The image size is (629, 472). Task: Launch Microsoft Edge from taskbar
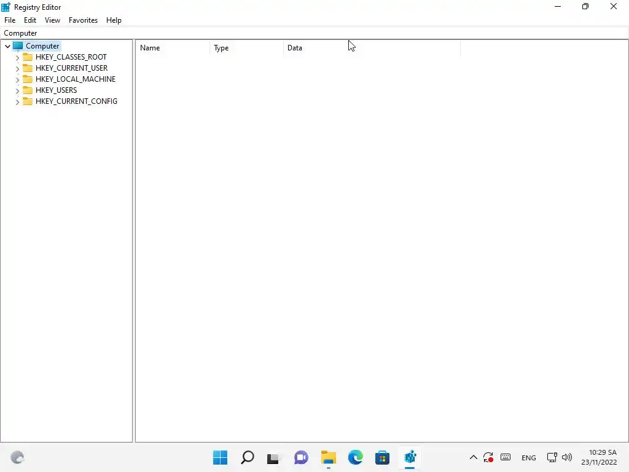(356, 457)
